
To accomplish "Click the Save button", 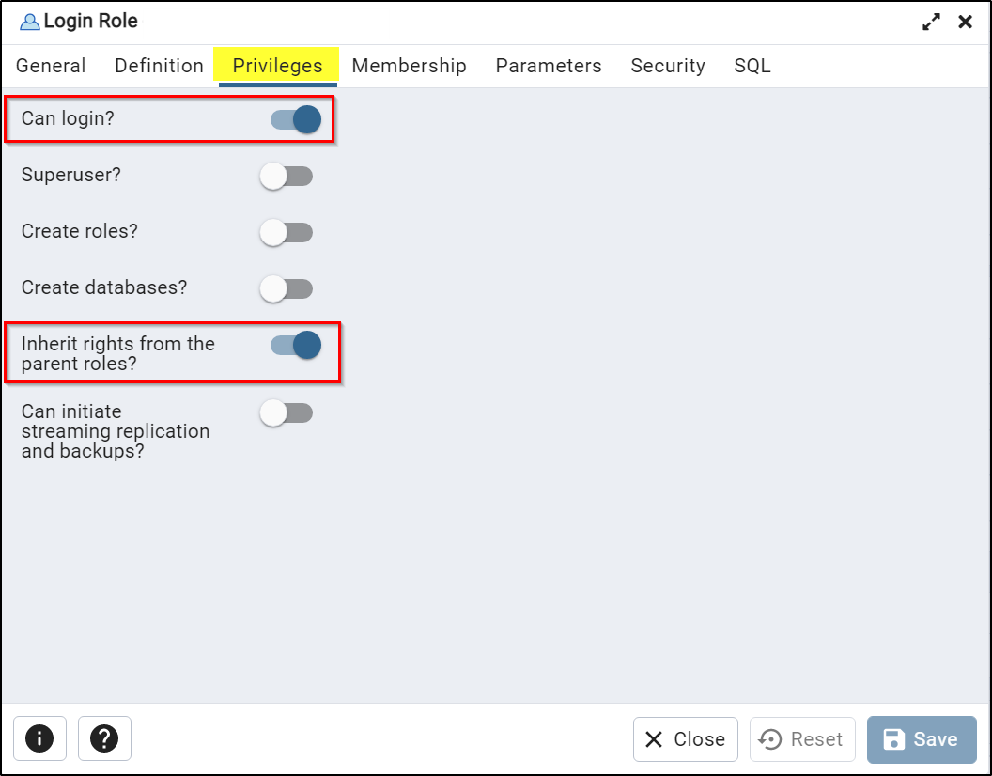I will coord(922,739).
